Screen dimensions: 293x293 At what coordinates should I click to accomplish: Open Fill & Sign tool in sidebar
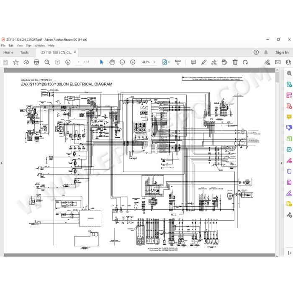289,193
